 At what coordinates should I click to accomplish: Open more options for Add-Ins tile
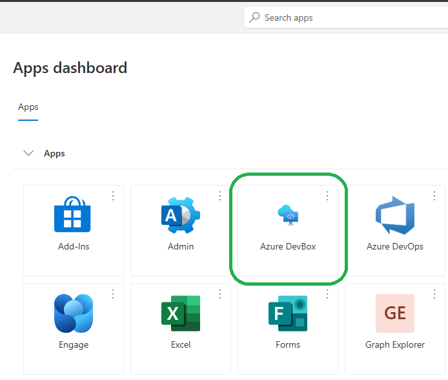(113, 196)
